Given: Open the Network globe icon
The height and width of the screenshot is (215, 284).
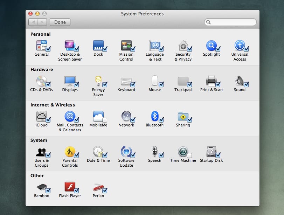Looking at the screenshot, I should [x=126, y=116].
